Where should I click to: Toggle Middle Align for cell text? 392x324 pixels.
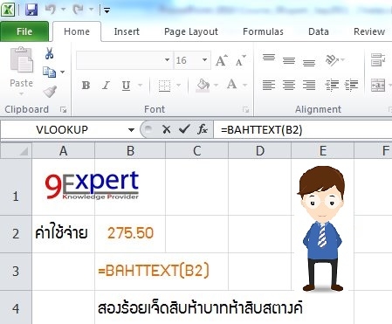[x=289, y=60]
